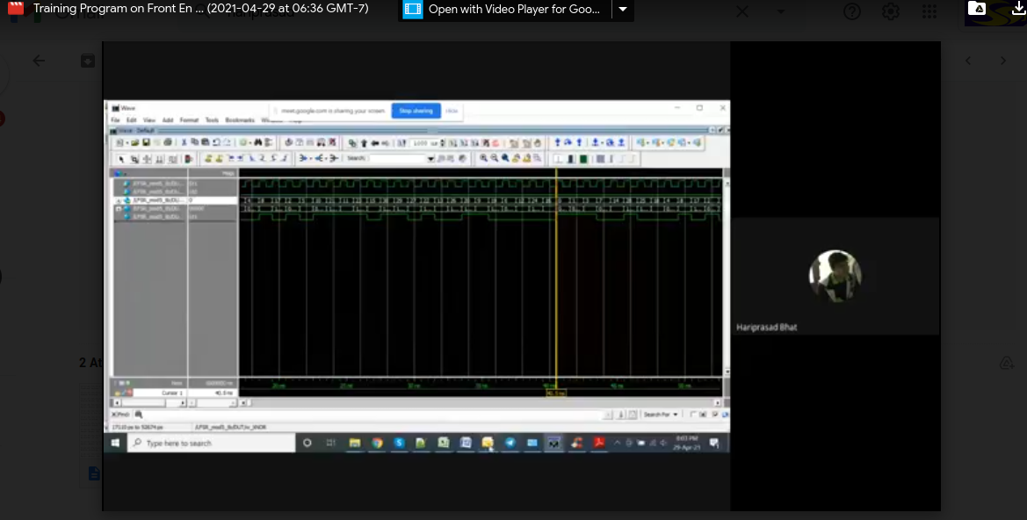Click the Windows Start button
Screen dimensions: 1027x520
pos(115,443)
